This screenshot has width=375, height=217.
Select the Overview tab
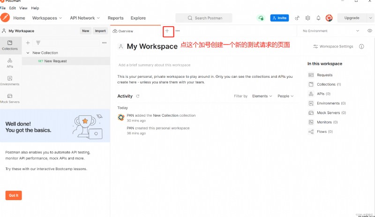[x=135, y=31]
